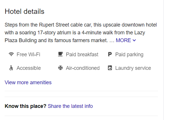Select the Air-conditioned amenity label
Image resolution: width=175 pixels, height=120 pixels.
(x=83, y=68)
